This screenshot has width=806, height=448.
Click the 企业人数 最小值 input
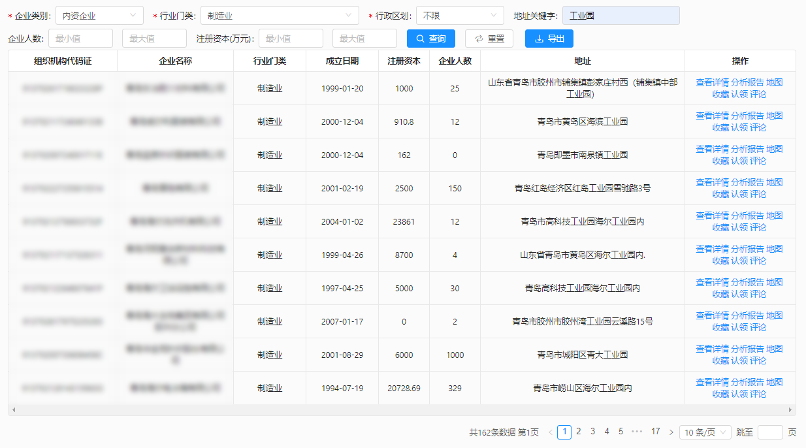80,39
